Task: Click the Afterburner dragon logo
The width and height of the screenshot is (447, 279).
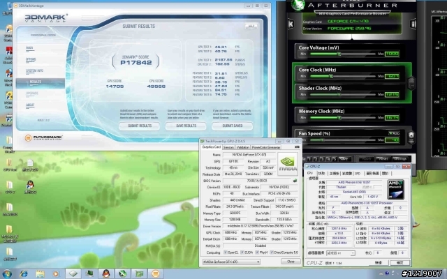Action: coord(298,5)
